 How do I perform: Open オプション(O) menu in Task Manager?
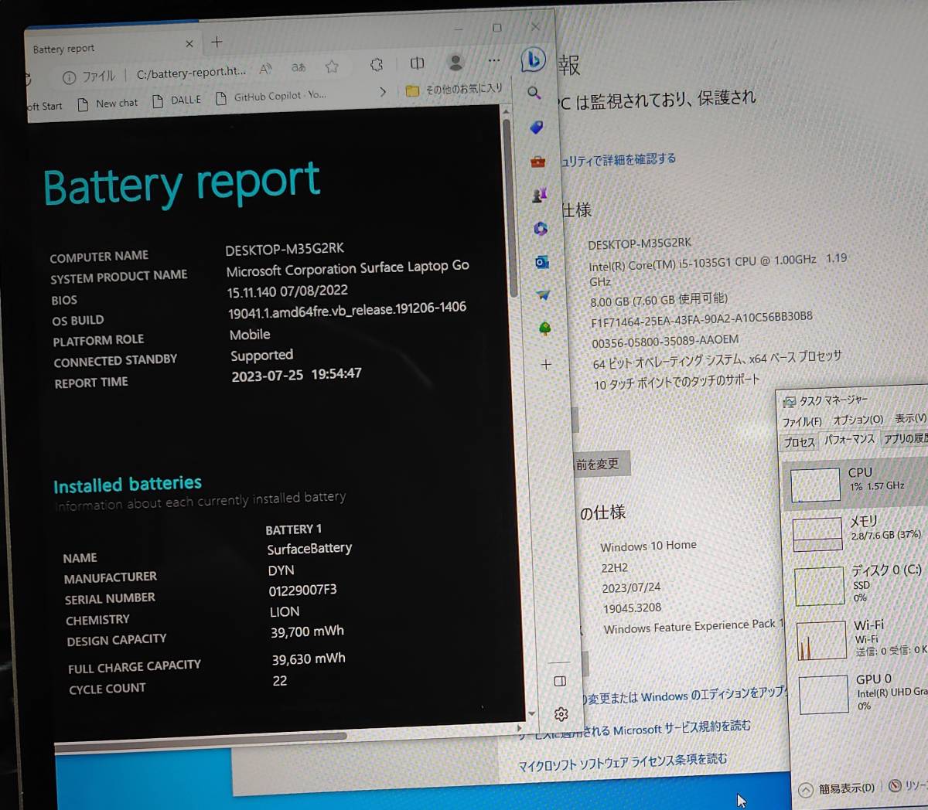pos(858,420)
